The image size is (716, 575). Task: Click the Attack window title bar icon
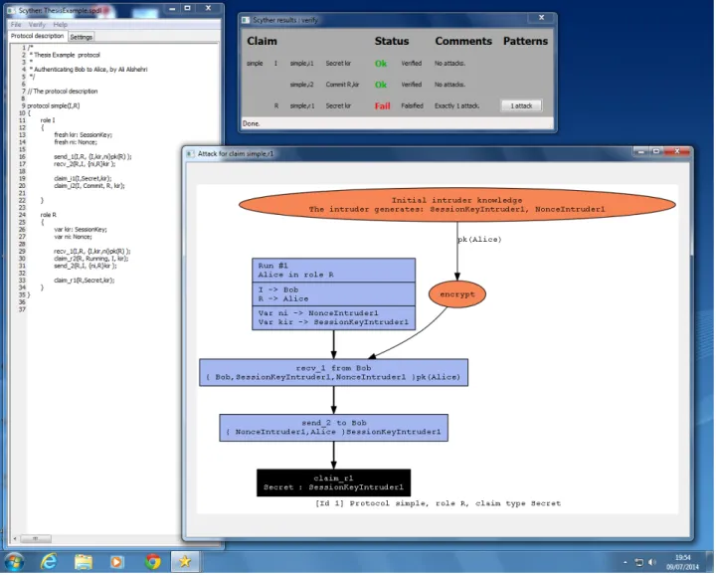(x=190, y=154)
